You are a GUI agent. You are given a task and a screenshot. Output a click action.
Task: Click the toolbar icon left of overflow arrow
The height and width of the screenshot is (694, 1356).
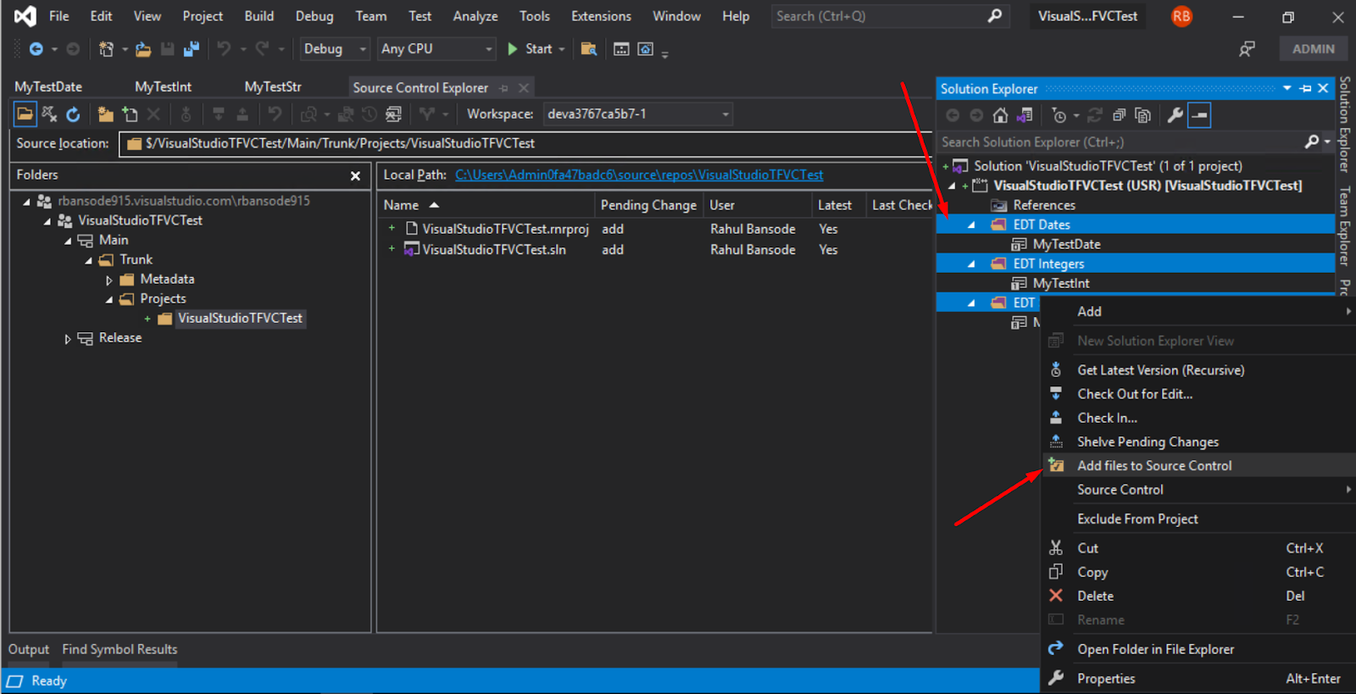tap(645, 49)
